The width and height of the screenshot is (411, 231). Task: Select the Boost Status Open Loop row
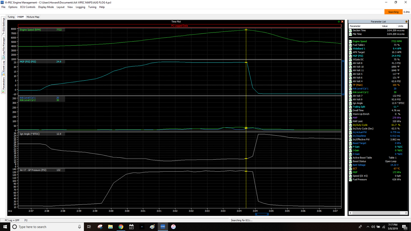click(378, 161)
